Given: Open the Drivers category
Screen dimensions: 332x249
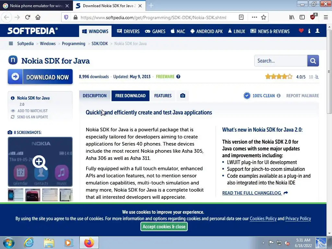Looking at the screenshot, I should click(x=128, y=31).
